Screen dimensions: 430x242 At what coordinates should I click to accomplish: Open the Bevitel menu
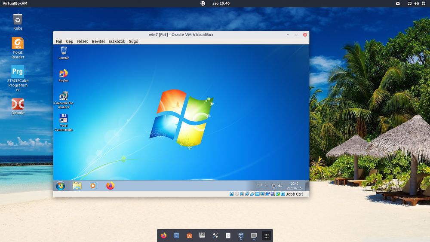pos(98,41)
